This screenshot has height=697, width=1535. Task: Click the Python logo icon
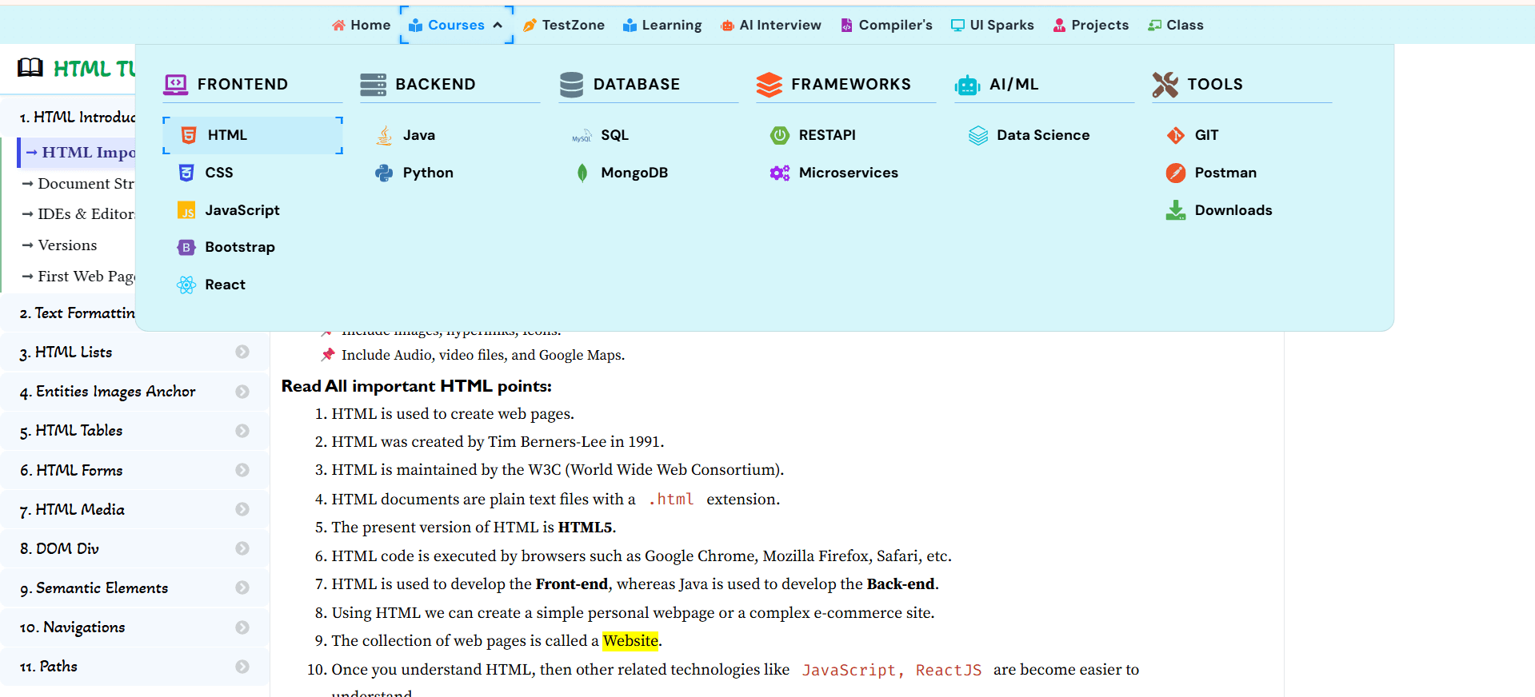(x=384, y=173)
